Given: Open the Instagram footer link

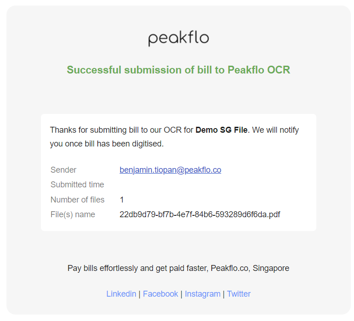Looking at the screenshot, I should [202, 294].
